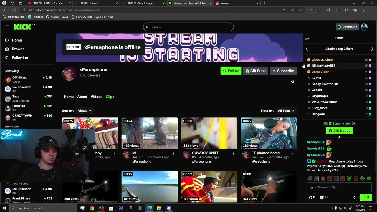Open the more options menu for COWBOY KNIFE clip
The width and height of the screenshot is (377, 212).
tap(233, 153)
